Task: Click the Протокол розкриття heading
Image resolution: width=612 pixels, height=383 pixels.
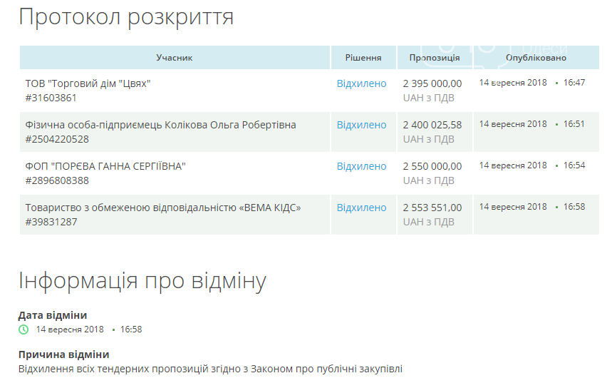Action: pos(126,18)
